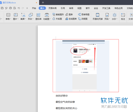The image size is (133, 112).
Task: Open the 页面布局 tab
Action: [x=52, y=8]
